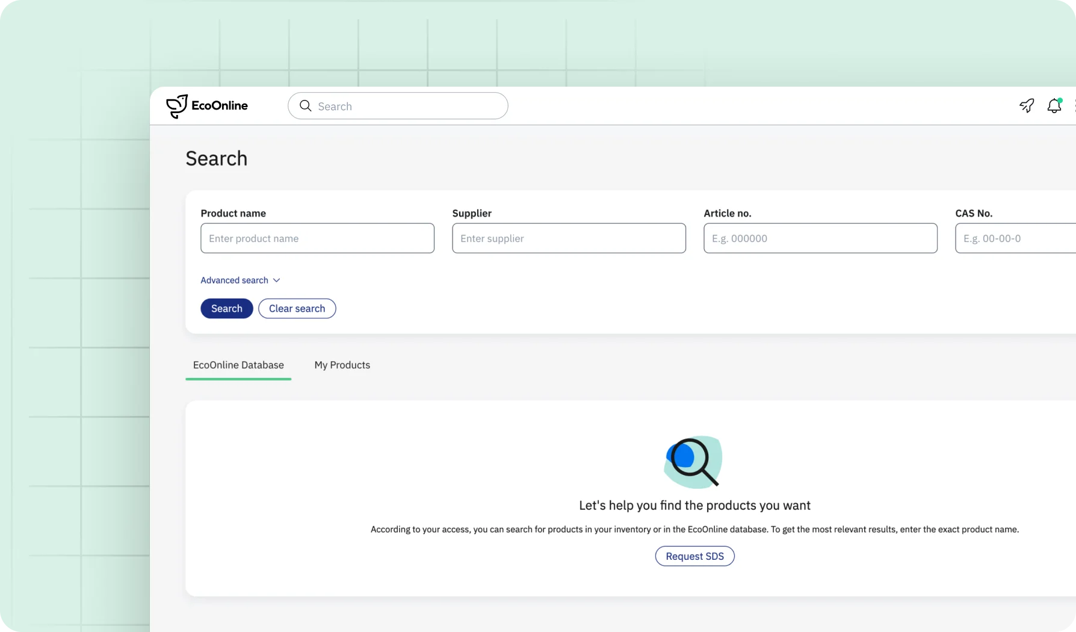Screen dimensions: 1076x632
Task: Click the Request SDS button
Action: point(694,556)
